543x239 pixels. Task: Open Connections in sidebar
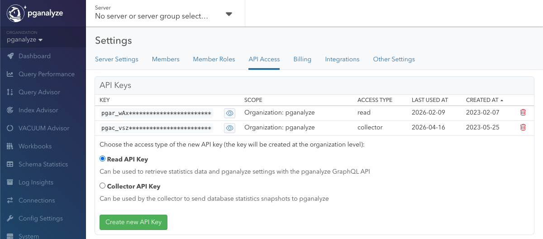click(37, 200)
